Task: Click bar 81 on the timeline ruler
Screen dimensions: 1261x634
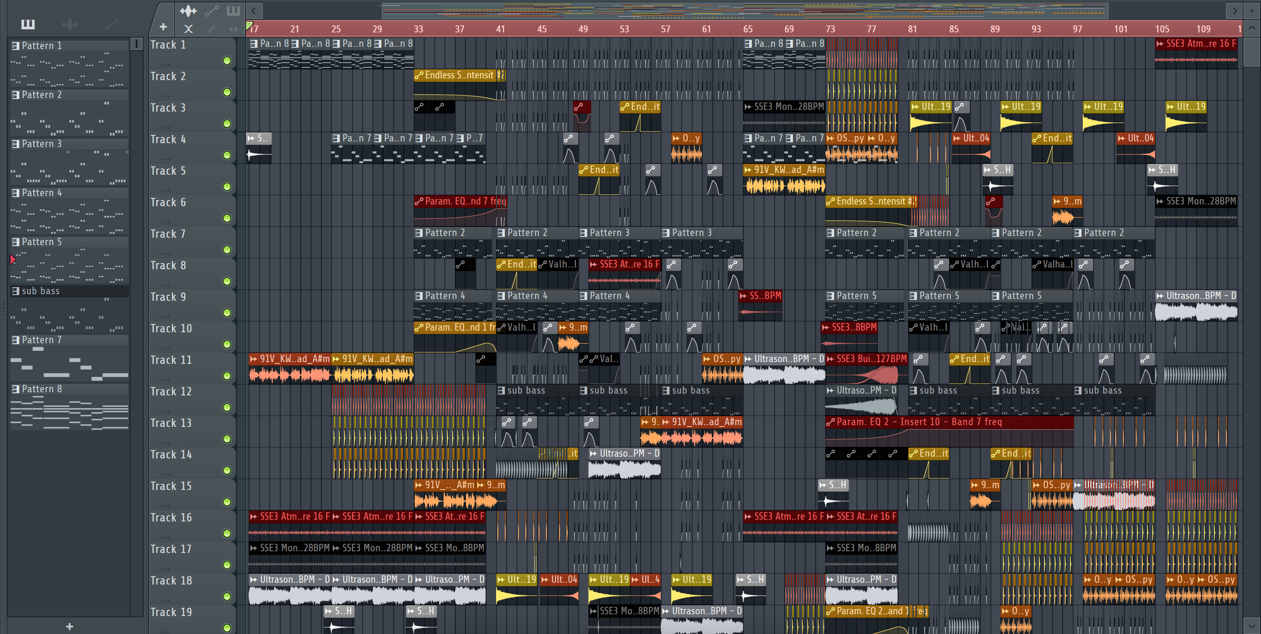Action: pyautogui.click(x=912, y=29)
